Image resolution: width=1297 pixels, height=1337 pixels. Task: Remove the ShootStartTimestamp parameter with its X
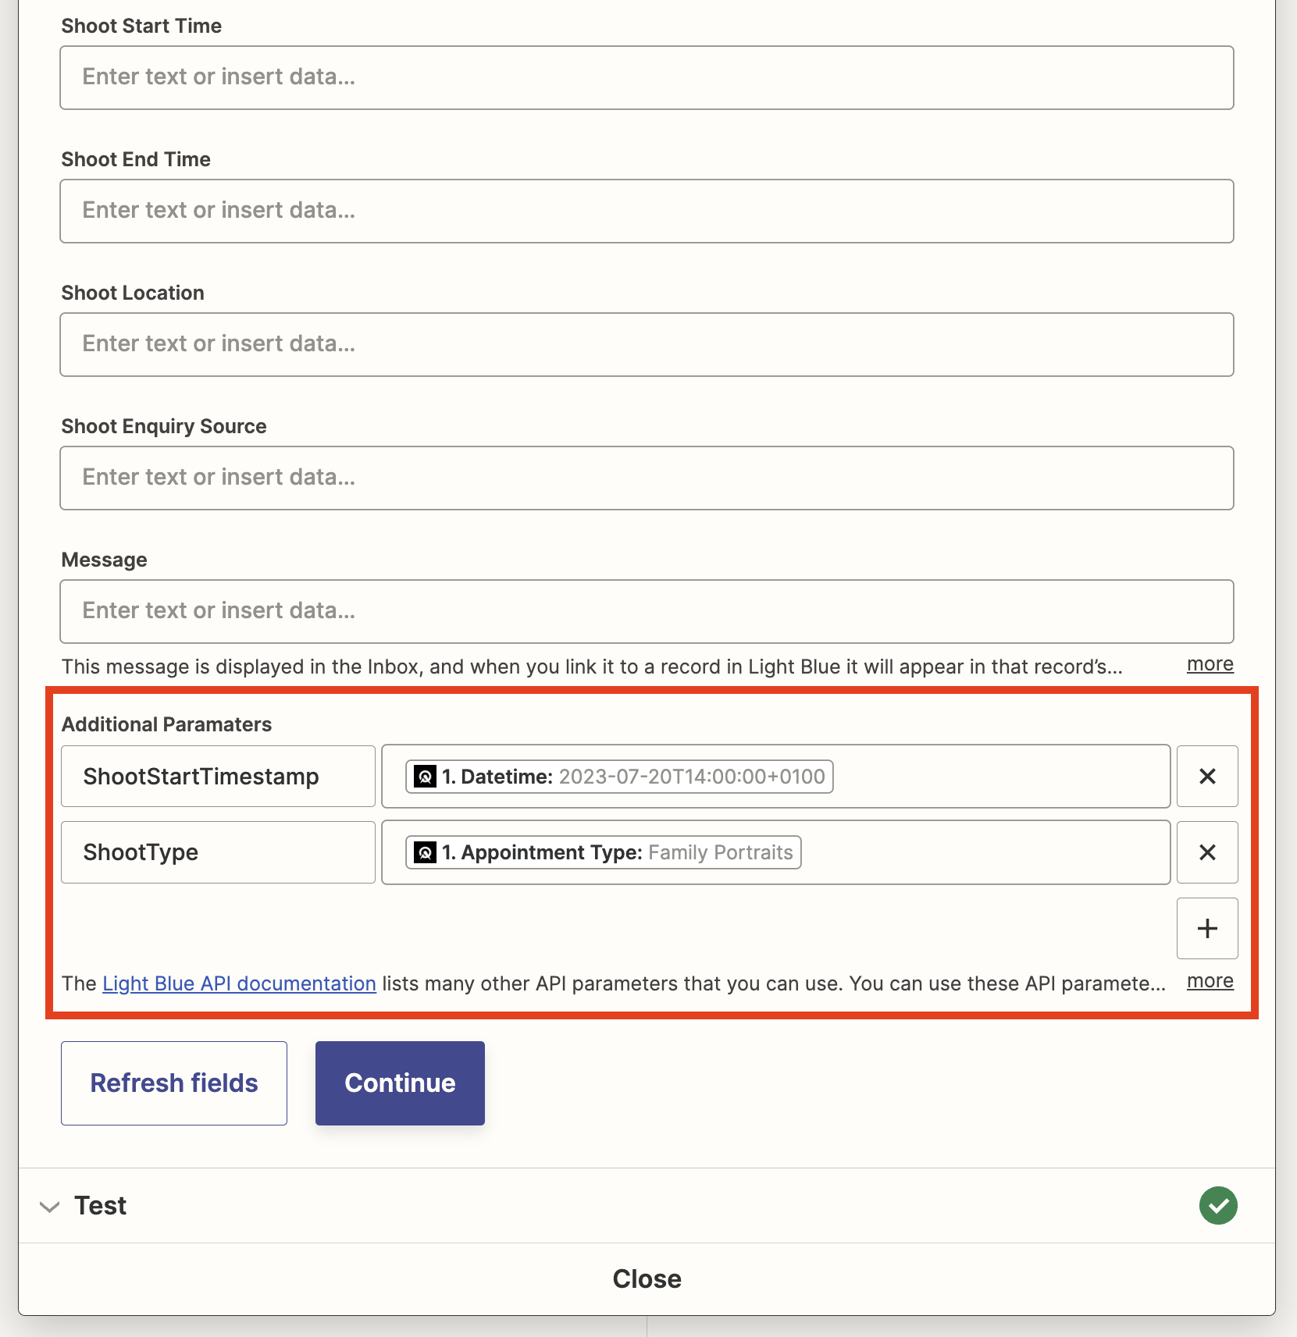tap(1207, 777)
